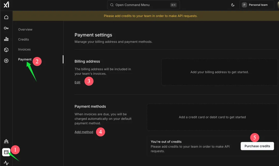The width and height of the screenshot is (279, 166).
Task: Click the compass-style circle icon in sidebar
Action: [x=6, y=61]
